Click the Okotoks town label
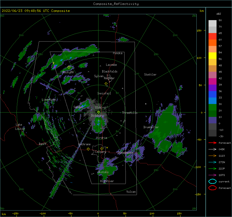Viewport: 232px width, 217px height. tap(103, 172)
